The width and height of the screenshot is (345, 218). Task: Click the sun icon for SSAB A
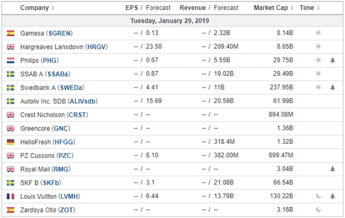319,74
